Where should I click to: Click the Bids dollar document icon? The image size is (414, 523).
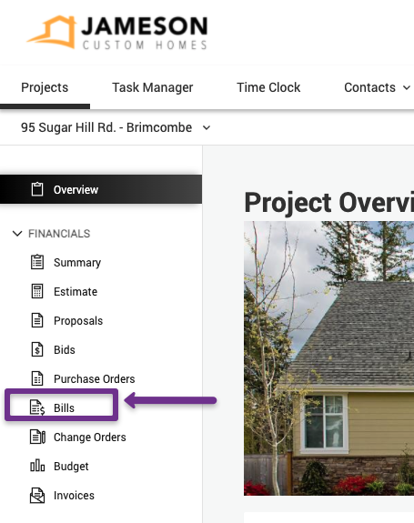tap(37, 349)
